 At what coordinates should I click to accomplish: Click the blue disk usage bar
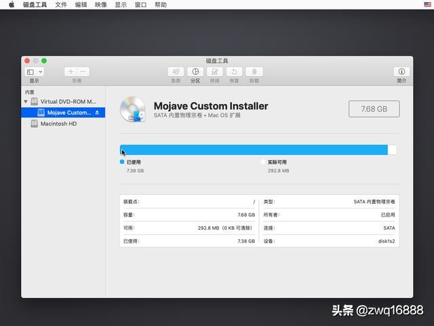tap(254, 150)
